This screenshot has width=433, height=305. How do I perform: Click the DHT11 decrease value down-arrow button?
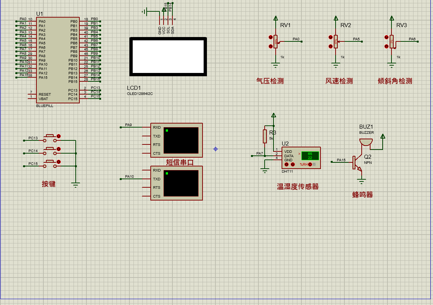point(287,165)
